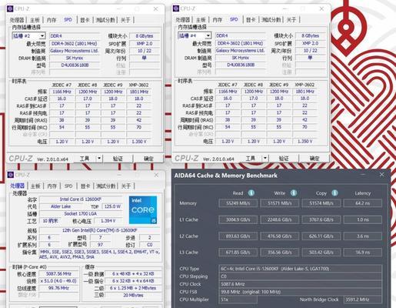This screenshot has height=308, width=396.
Task: Click 验证 button in slot #2 window
Action: (x=118, y=159)
